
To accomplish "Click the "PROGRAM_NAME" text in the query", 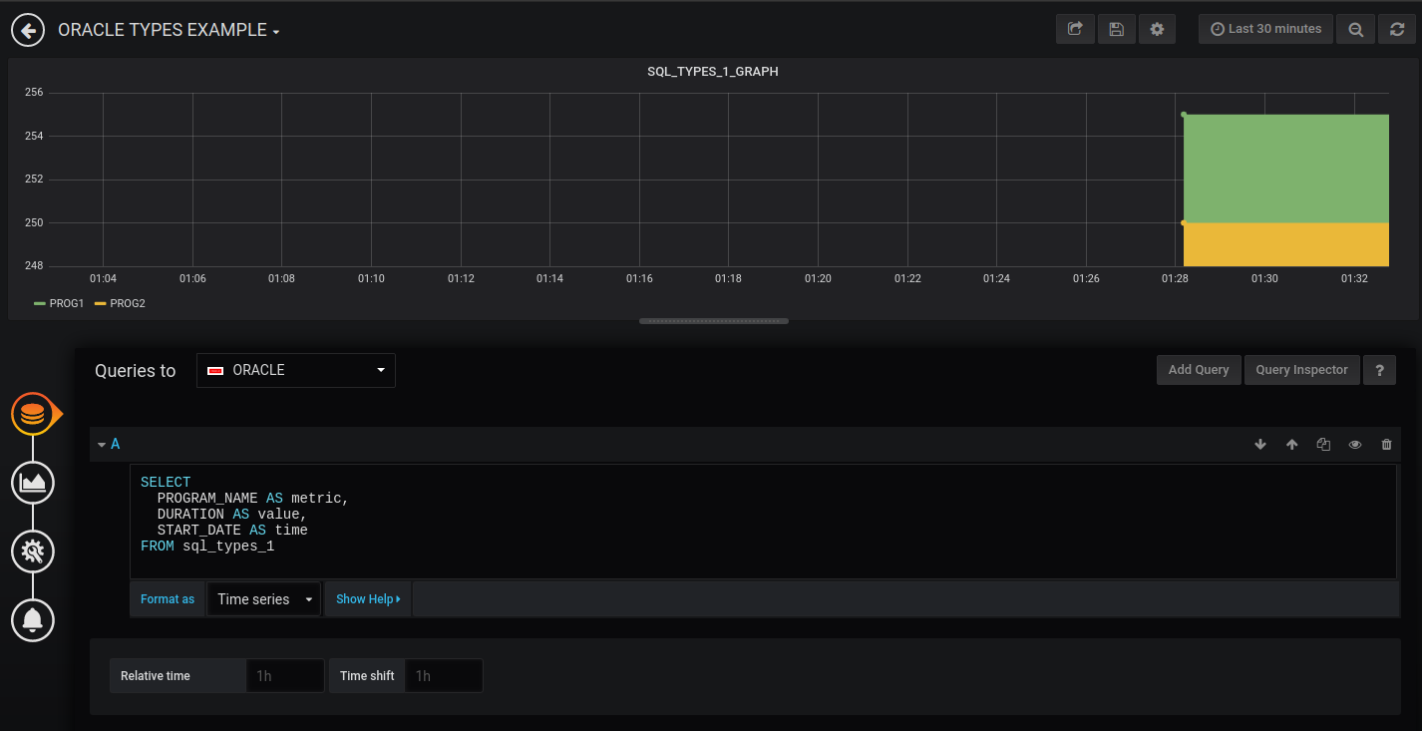I will [x=207, y=498].
